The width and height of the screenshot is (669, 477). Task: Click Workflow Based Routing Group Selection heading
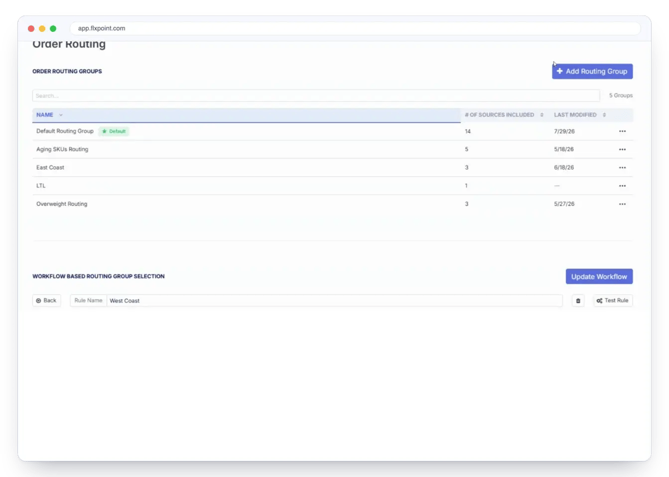98,276
